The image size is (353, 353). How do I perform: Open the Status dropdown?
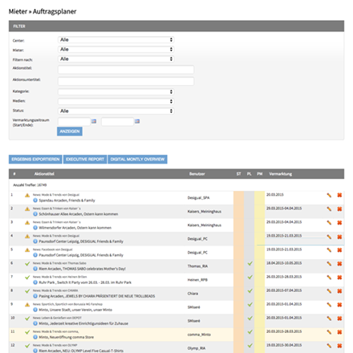point(116,111)
